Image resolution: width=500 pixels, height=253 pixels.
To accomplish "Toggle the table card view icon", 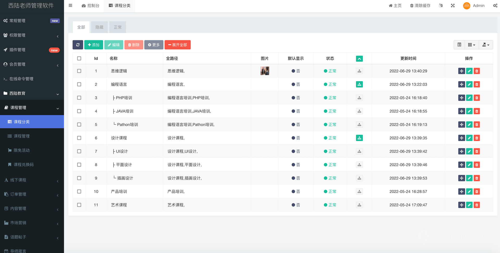I will [x=459, y=45].
